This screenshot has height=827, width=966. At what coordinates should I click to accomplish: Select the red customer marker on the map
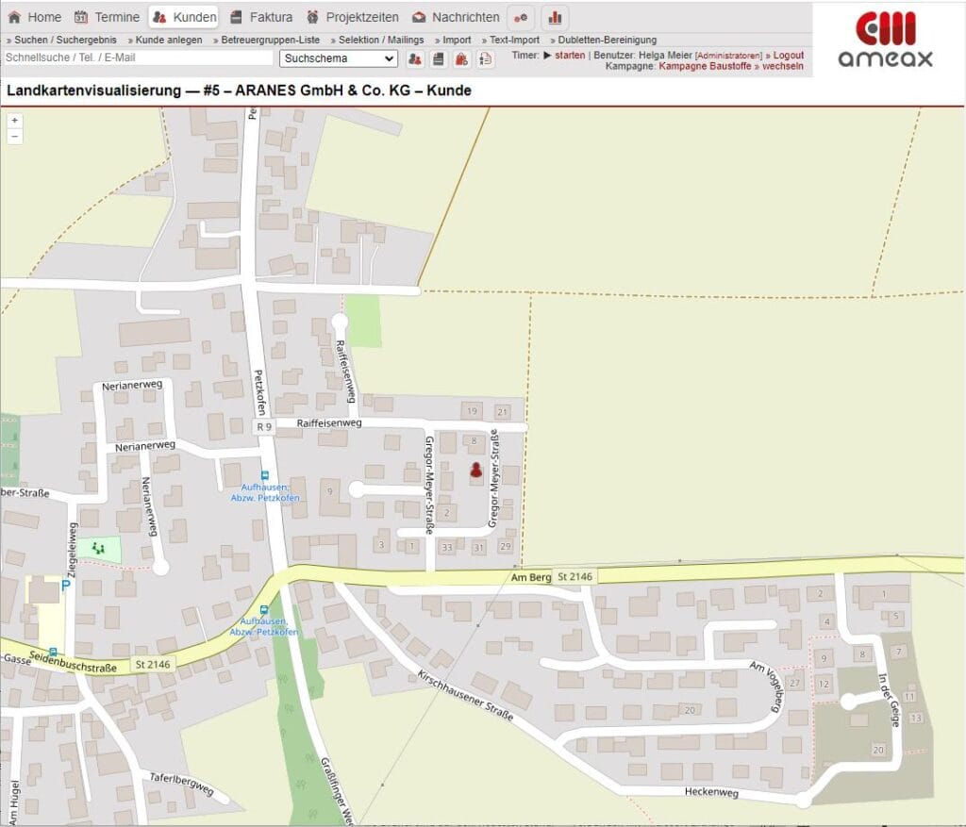[x=475, y=471]
